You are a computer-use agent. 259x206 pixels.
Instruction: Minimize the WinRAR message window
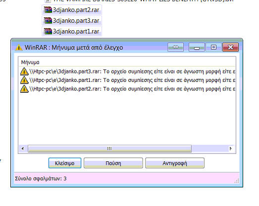point(197,47)
